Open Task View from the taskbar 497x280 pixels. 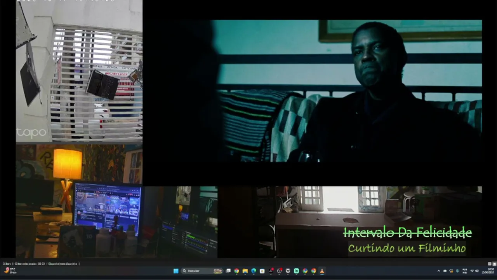pos(228,271)
